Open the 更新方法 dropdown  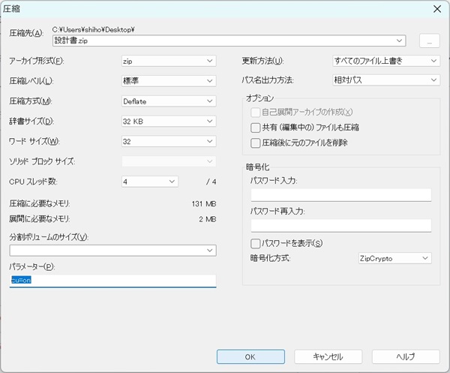click(386, 61)
